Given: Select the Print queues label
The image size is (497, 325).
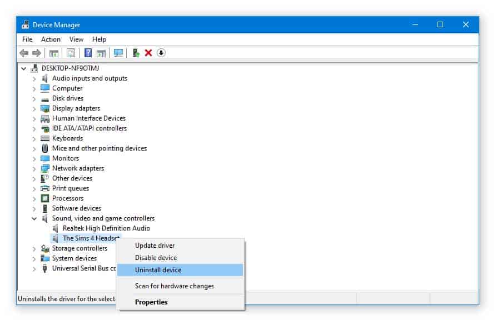Looking at the screenshot, I should pos(71,188).
